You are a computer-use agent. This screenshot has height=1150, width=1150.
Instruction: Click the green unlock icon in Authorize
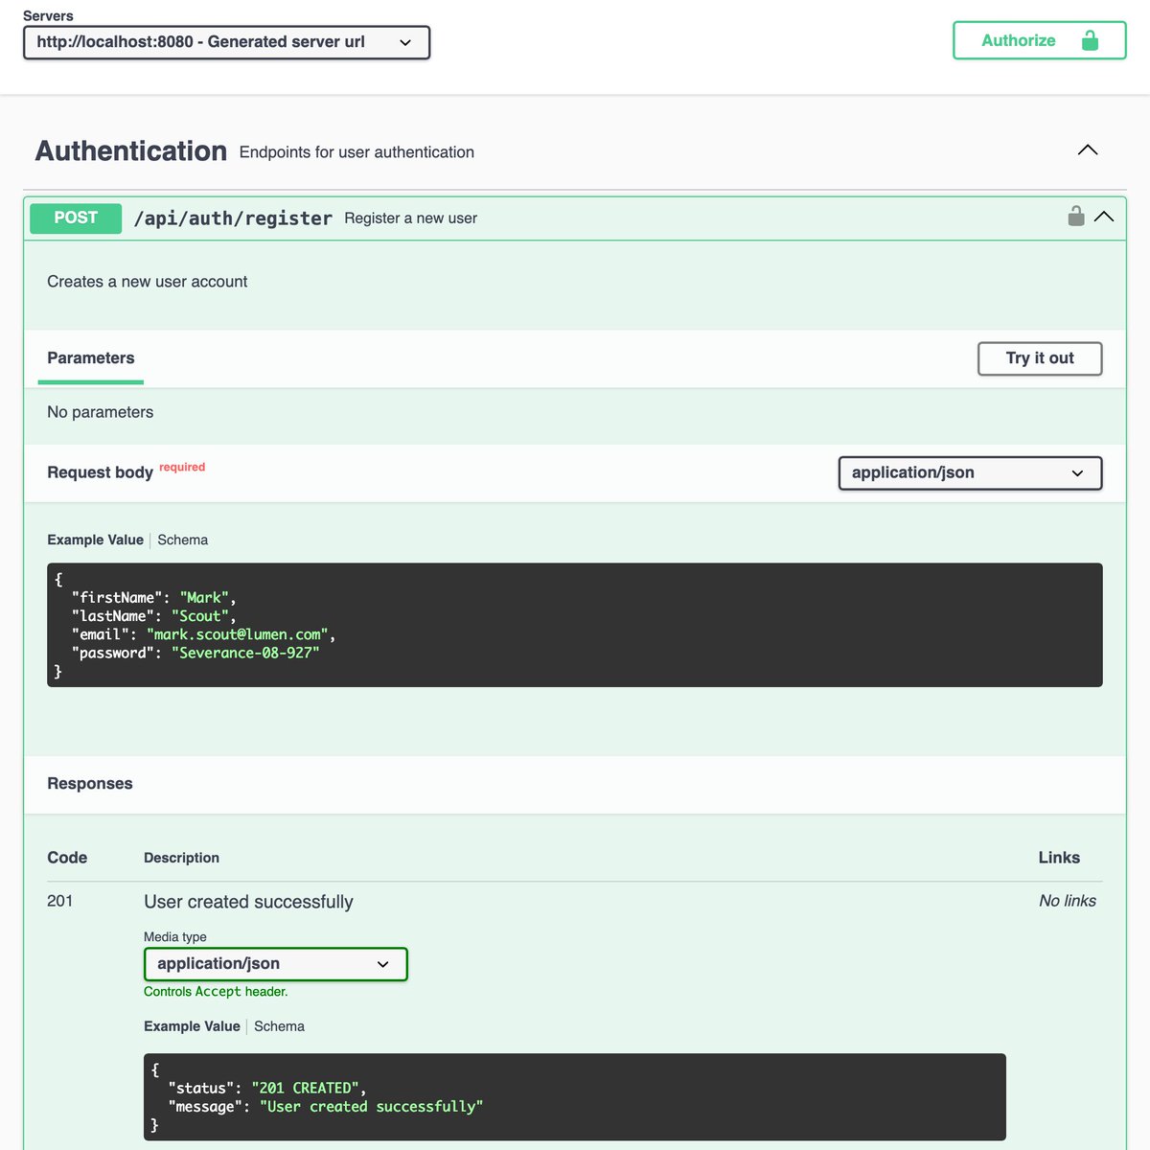(x=1090, y=40)
